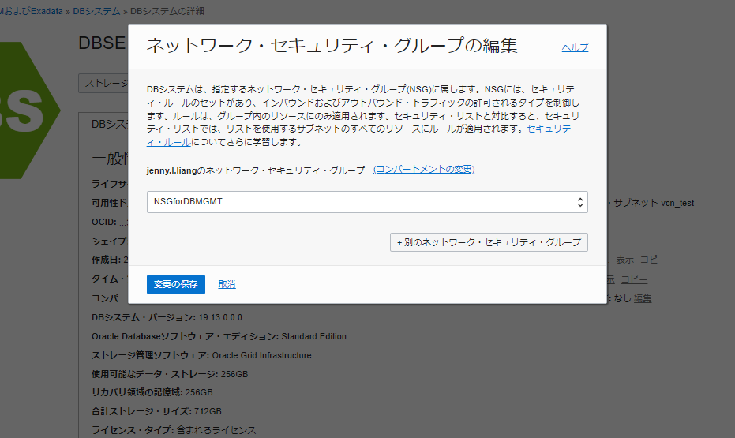The image size is (735, 438).
Task: Follow the セキュリティ・ルール hyperlink
Action: pyautogui.click(x=549, y=129)
